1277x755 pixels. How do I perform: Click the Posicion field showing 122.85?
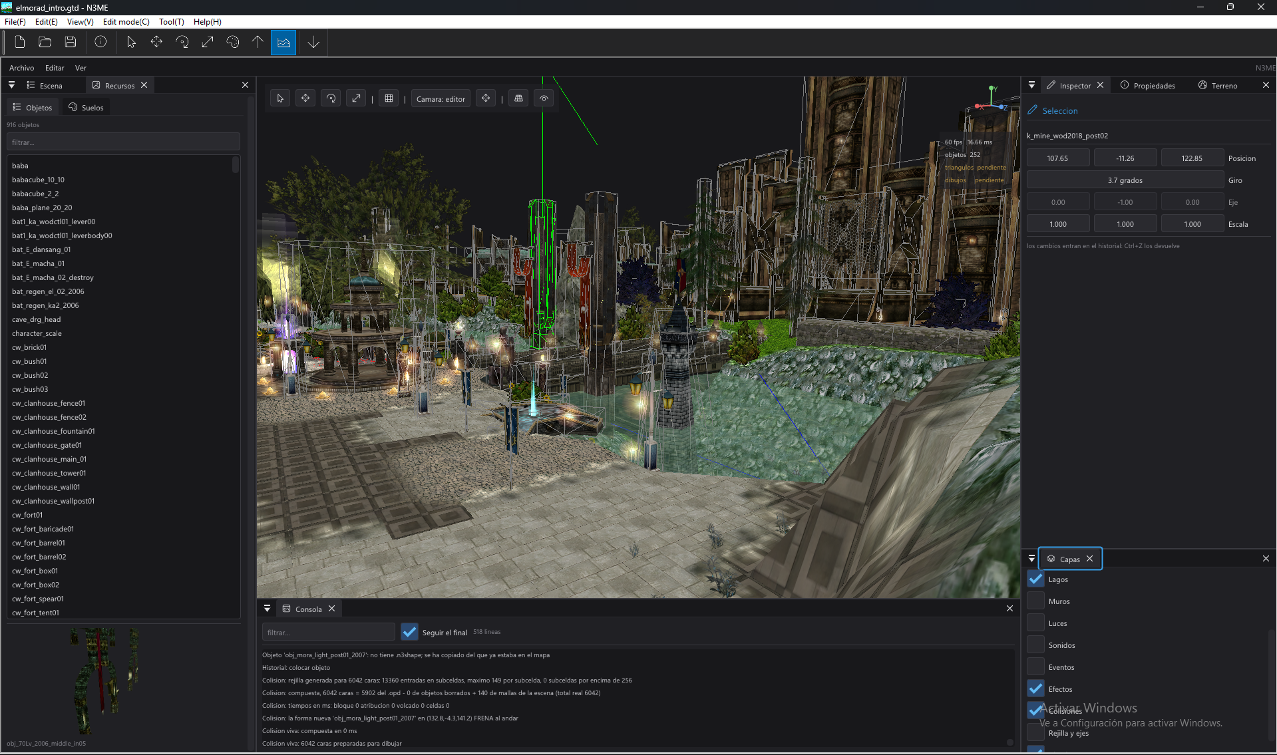point(1192,158)
